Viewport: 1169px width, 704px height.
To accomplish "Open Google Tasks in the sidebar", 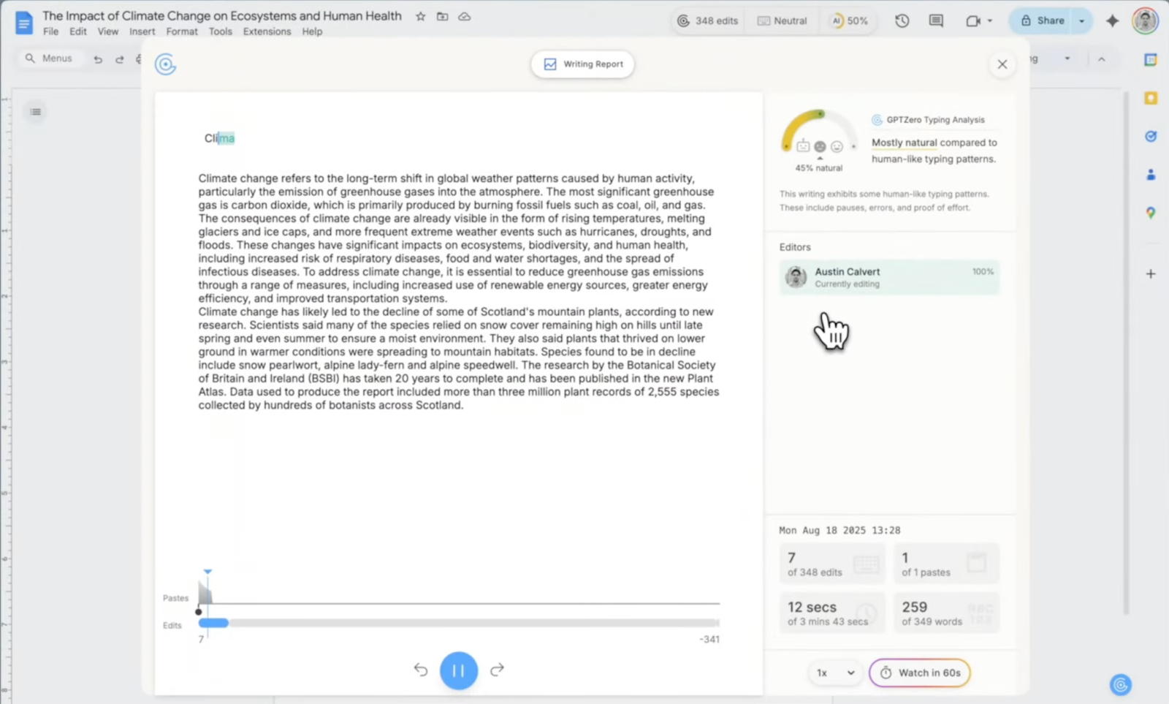I will [1151, 136].
